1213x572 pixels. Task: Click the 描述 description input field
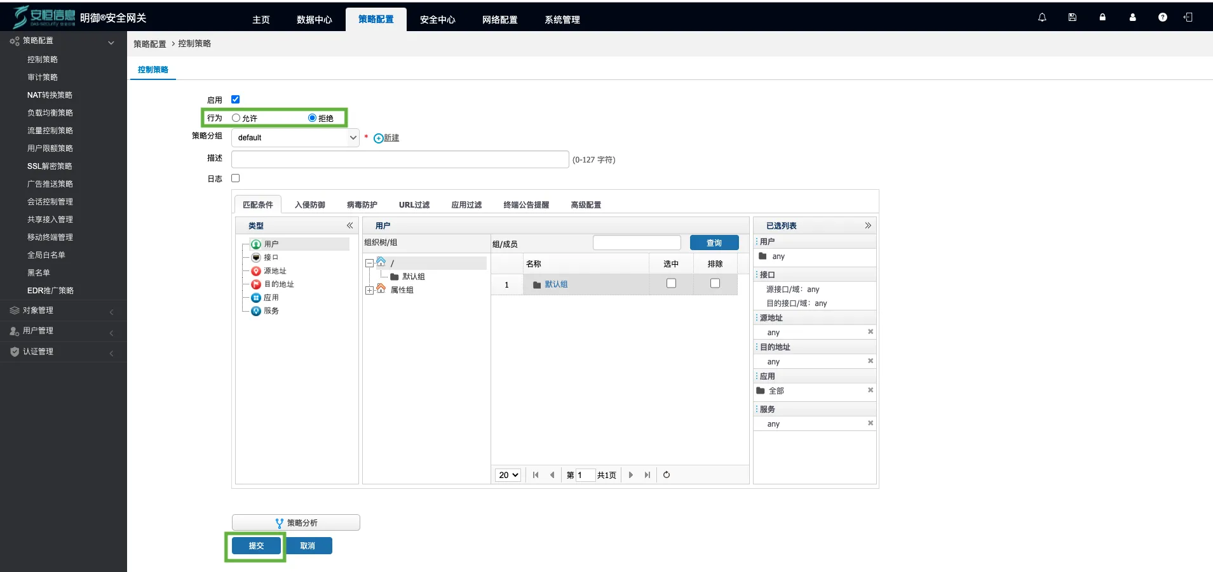(x=400, y=159)
